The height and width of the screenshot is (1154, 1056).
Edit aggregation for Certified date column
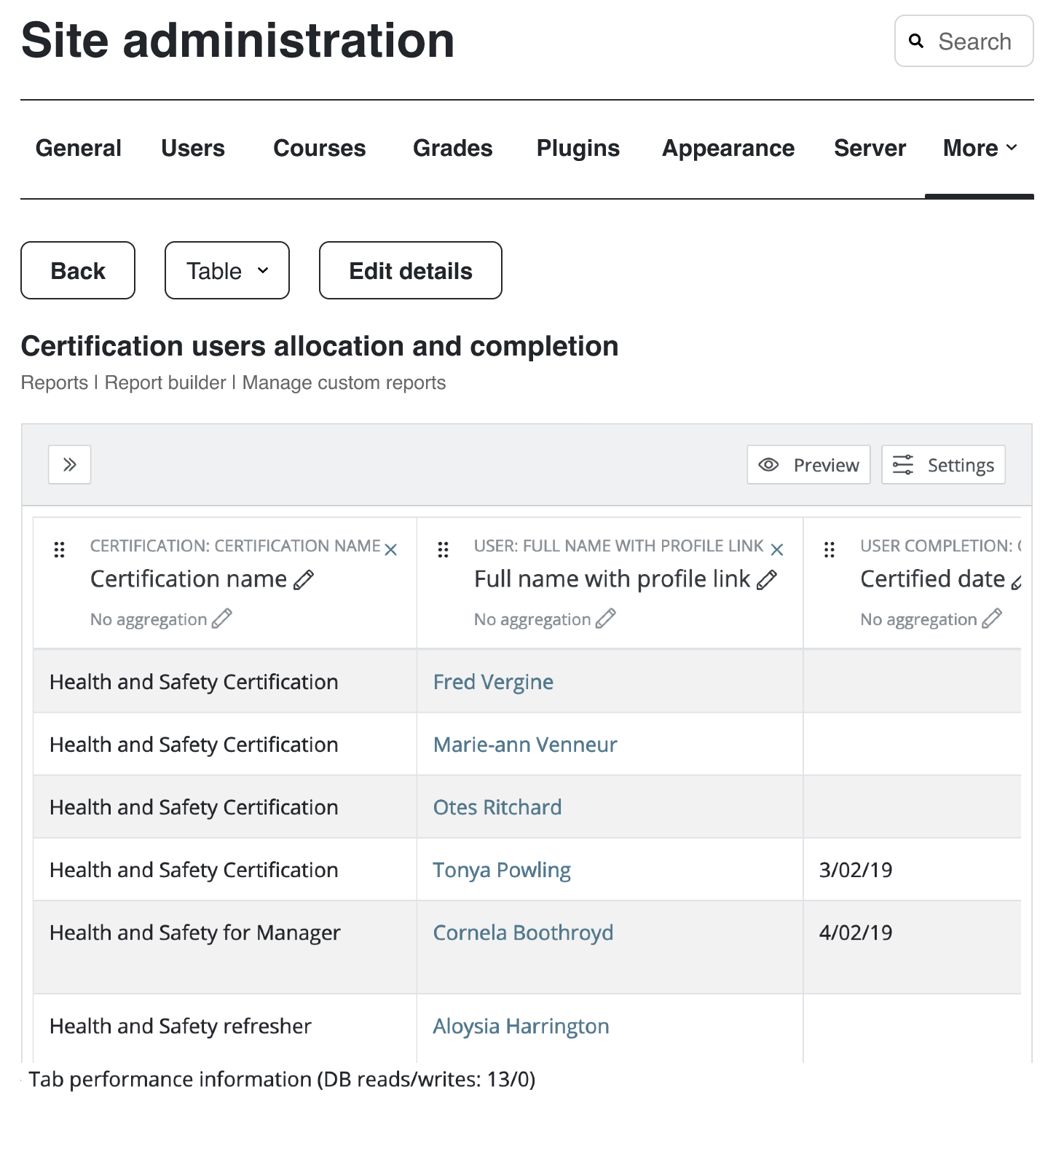click(992, 619)
